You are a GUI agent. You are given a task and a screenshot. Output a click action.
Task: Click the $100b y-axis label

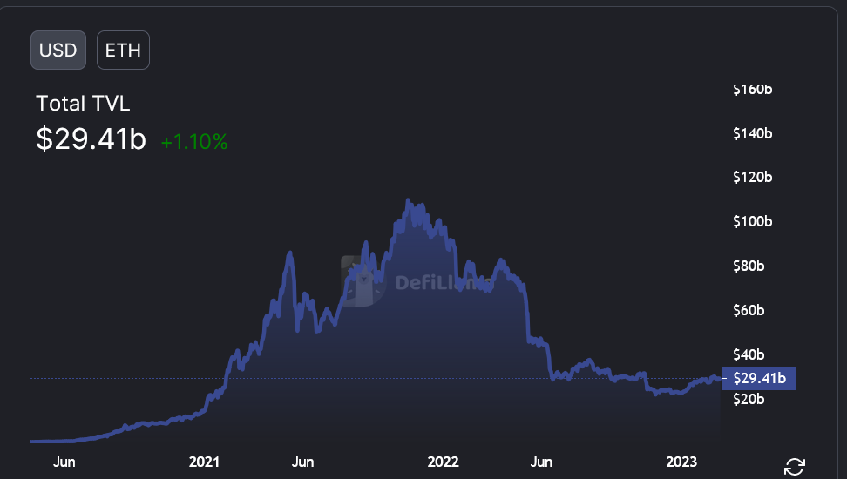(753, 221)
